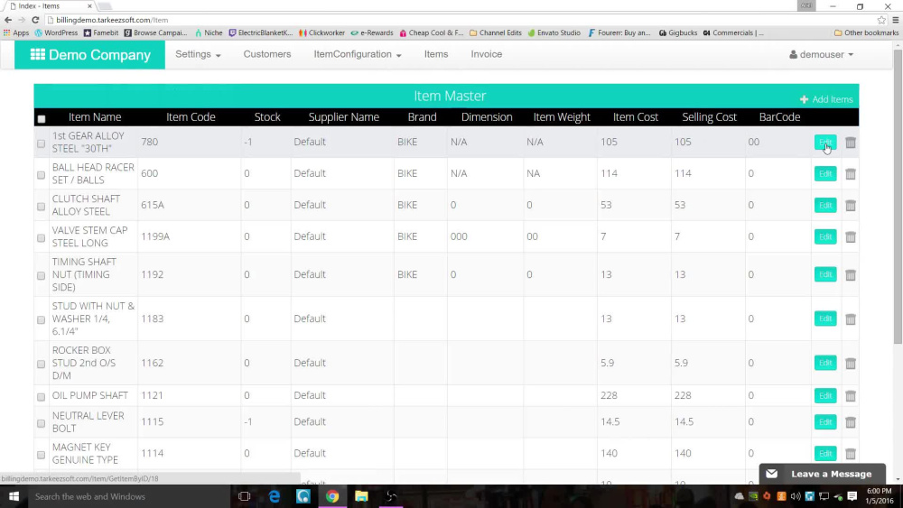Click the page vertical scrollbar
The image size is (903, 508).
[898, 196]
